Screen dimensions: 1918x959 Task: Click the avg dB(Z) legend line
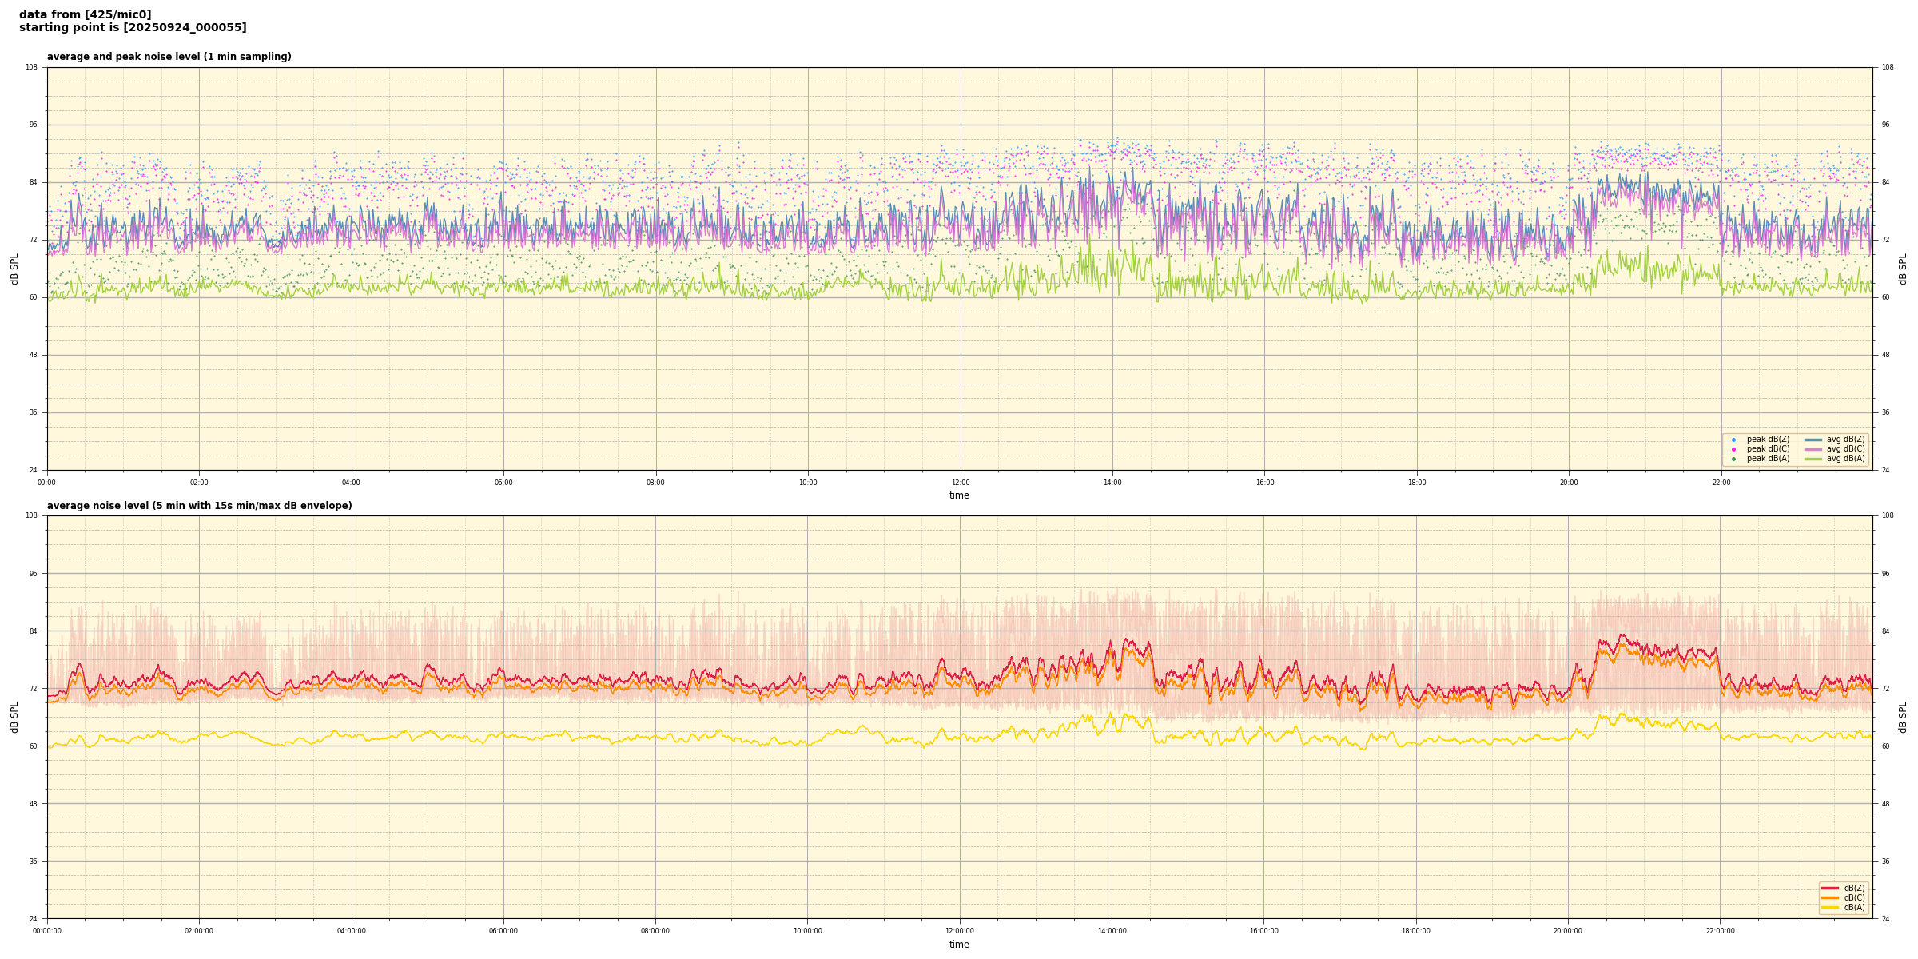pyautogui.click(x=1813, y=440)
